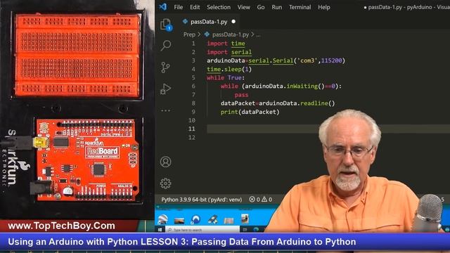Open the Run and Debug view icon

coord(166,89)
